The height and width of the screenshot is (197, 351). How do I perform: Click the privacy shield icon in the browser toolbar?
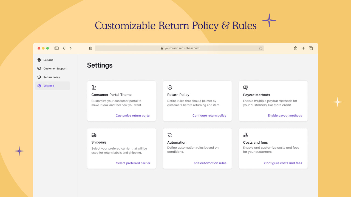tap(90, 48)
